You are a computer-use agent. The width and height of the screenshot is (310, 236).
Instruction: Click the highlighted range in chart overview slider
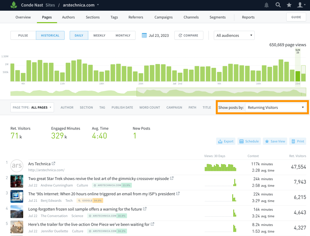[x=221, y=92]
